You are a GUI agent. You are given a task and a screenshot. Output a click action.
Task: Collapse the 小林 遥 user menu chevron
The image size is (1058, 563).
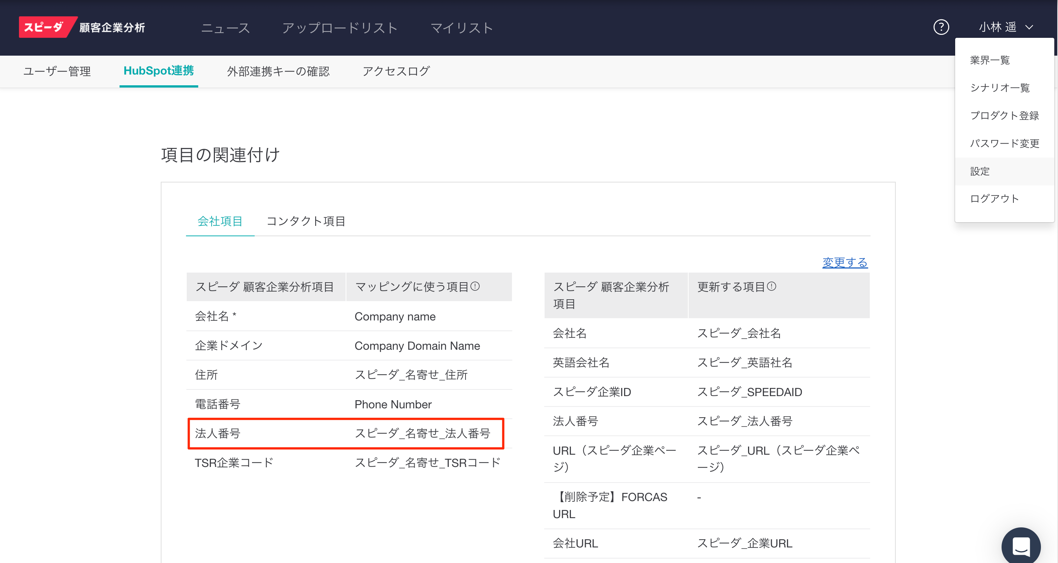[x=1029, y=27]
